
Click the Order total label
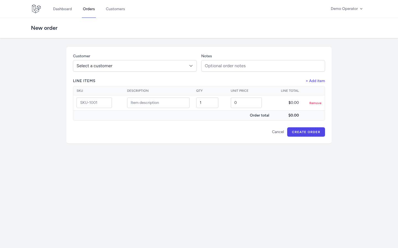[260, 115]
